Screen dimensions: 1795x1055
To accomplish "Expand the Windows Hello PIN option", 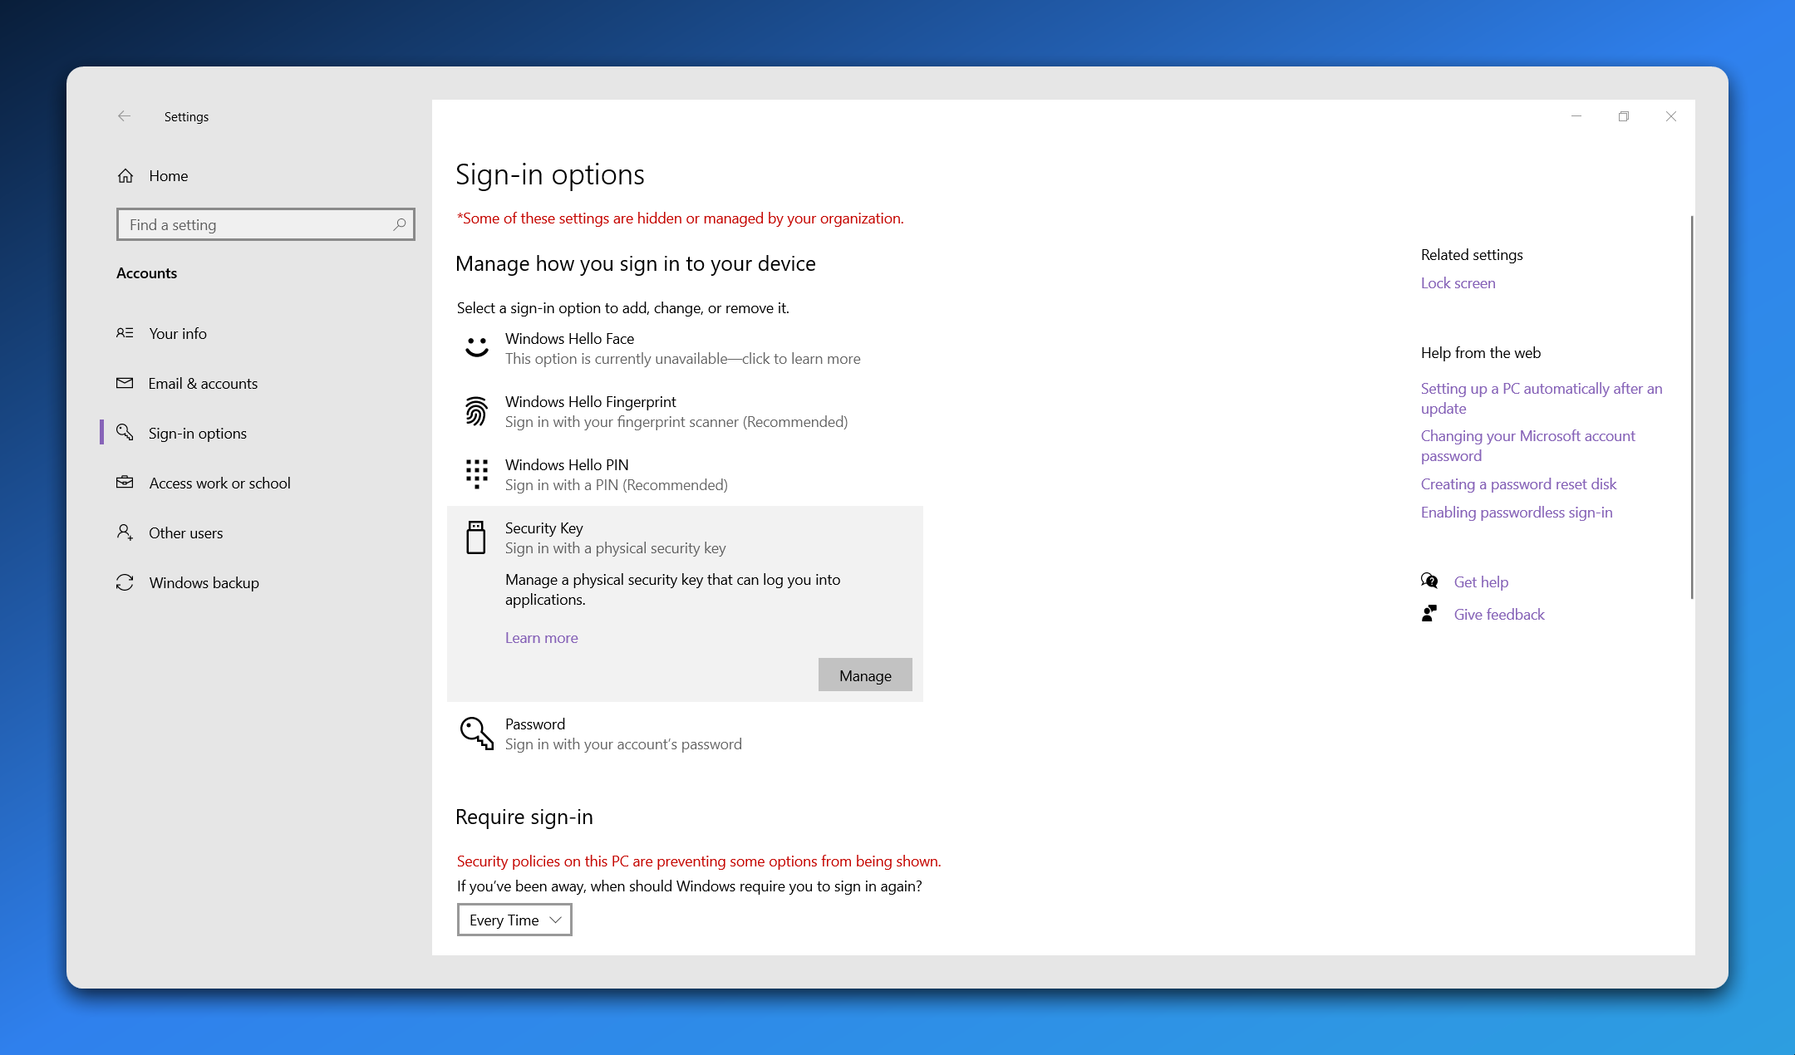I will point(685,474).
